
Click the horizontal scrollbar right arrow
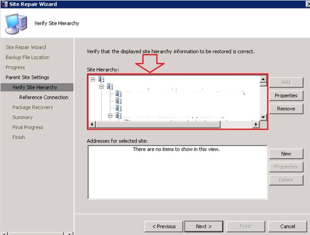(x=256, y=124)
